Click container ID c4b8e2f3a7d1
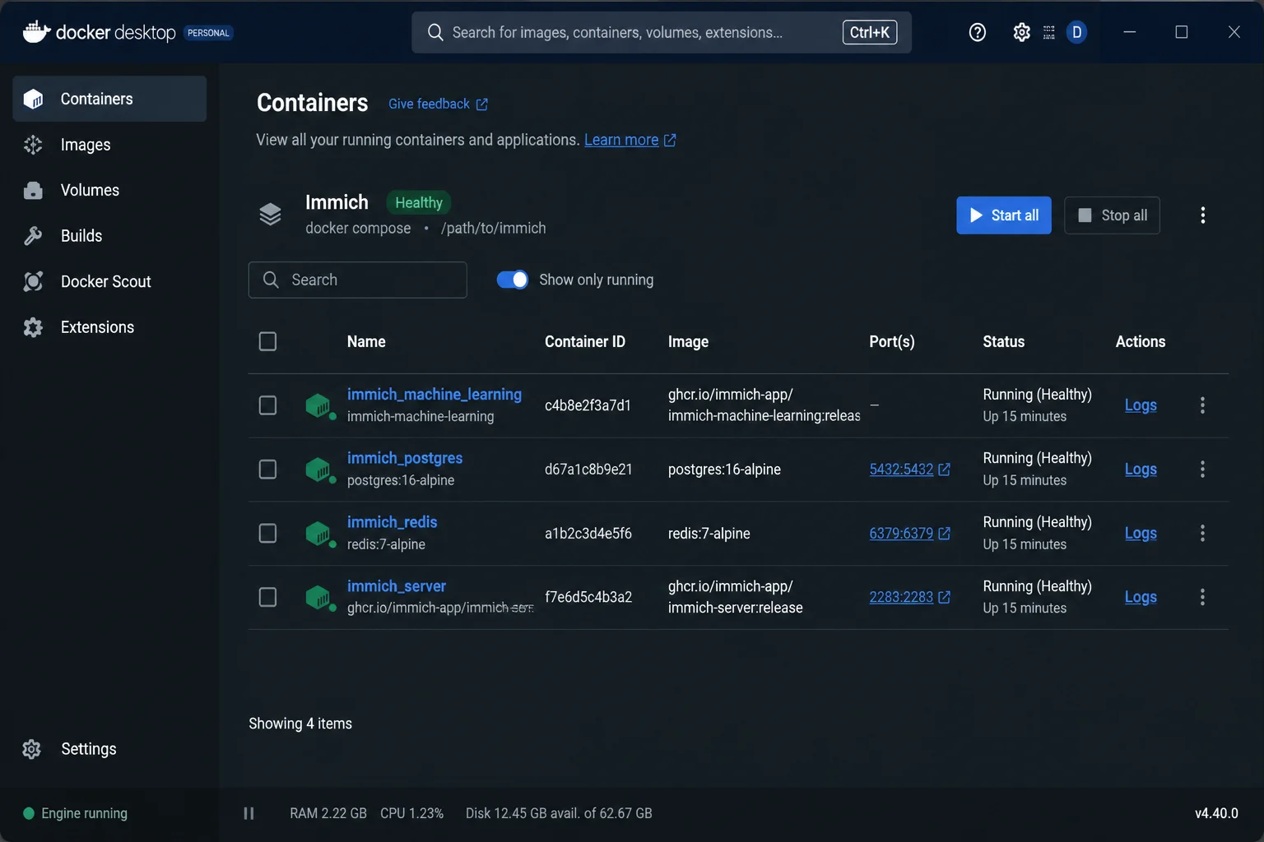Screen dimensions: 1264x842 pyautogui.click(x=588, y=405)
